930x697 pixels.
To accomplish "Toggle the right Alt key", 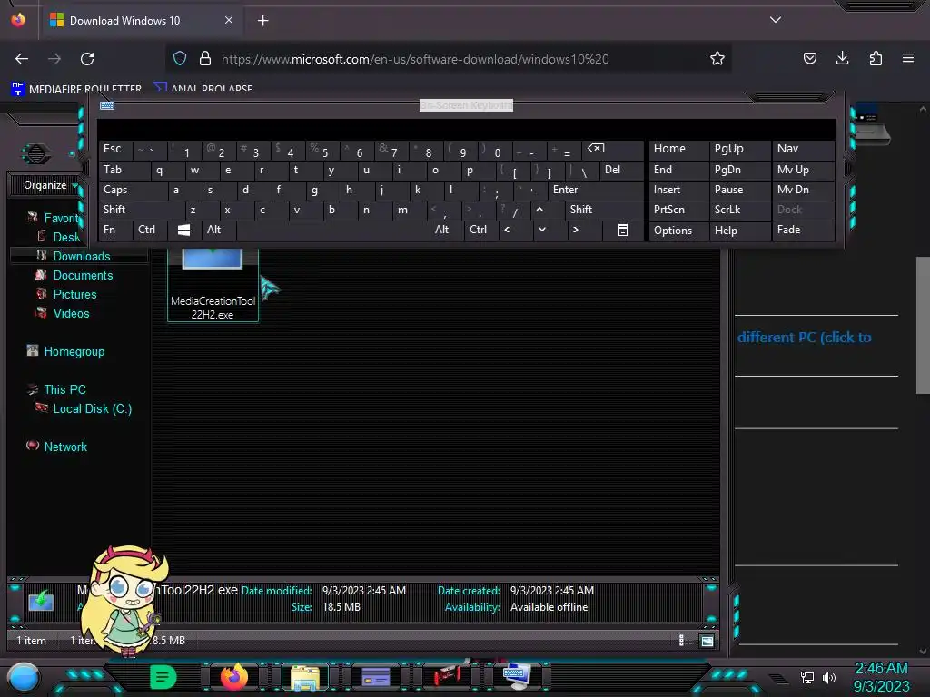I will point(447,230).
